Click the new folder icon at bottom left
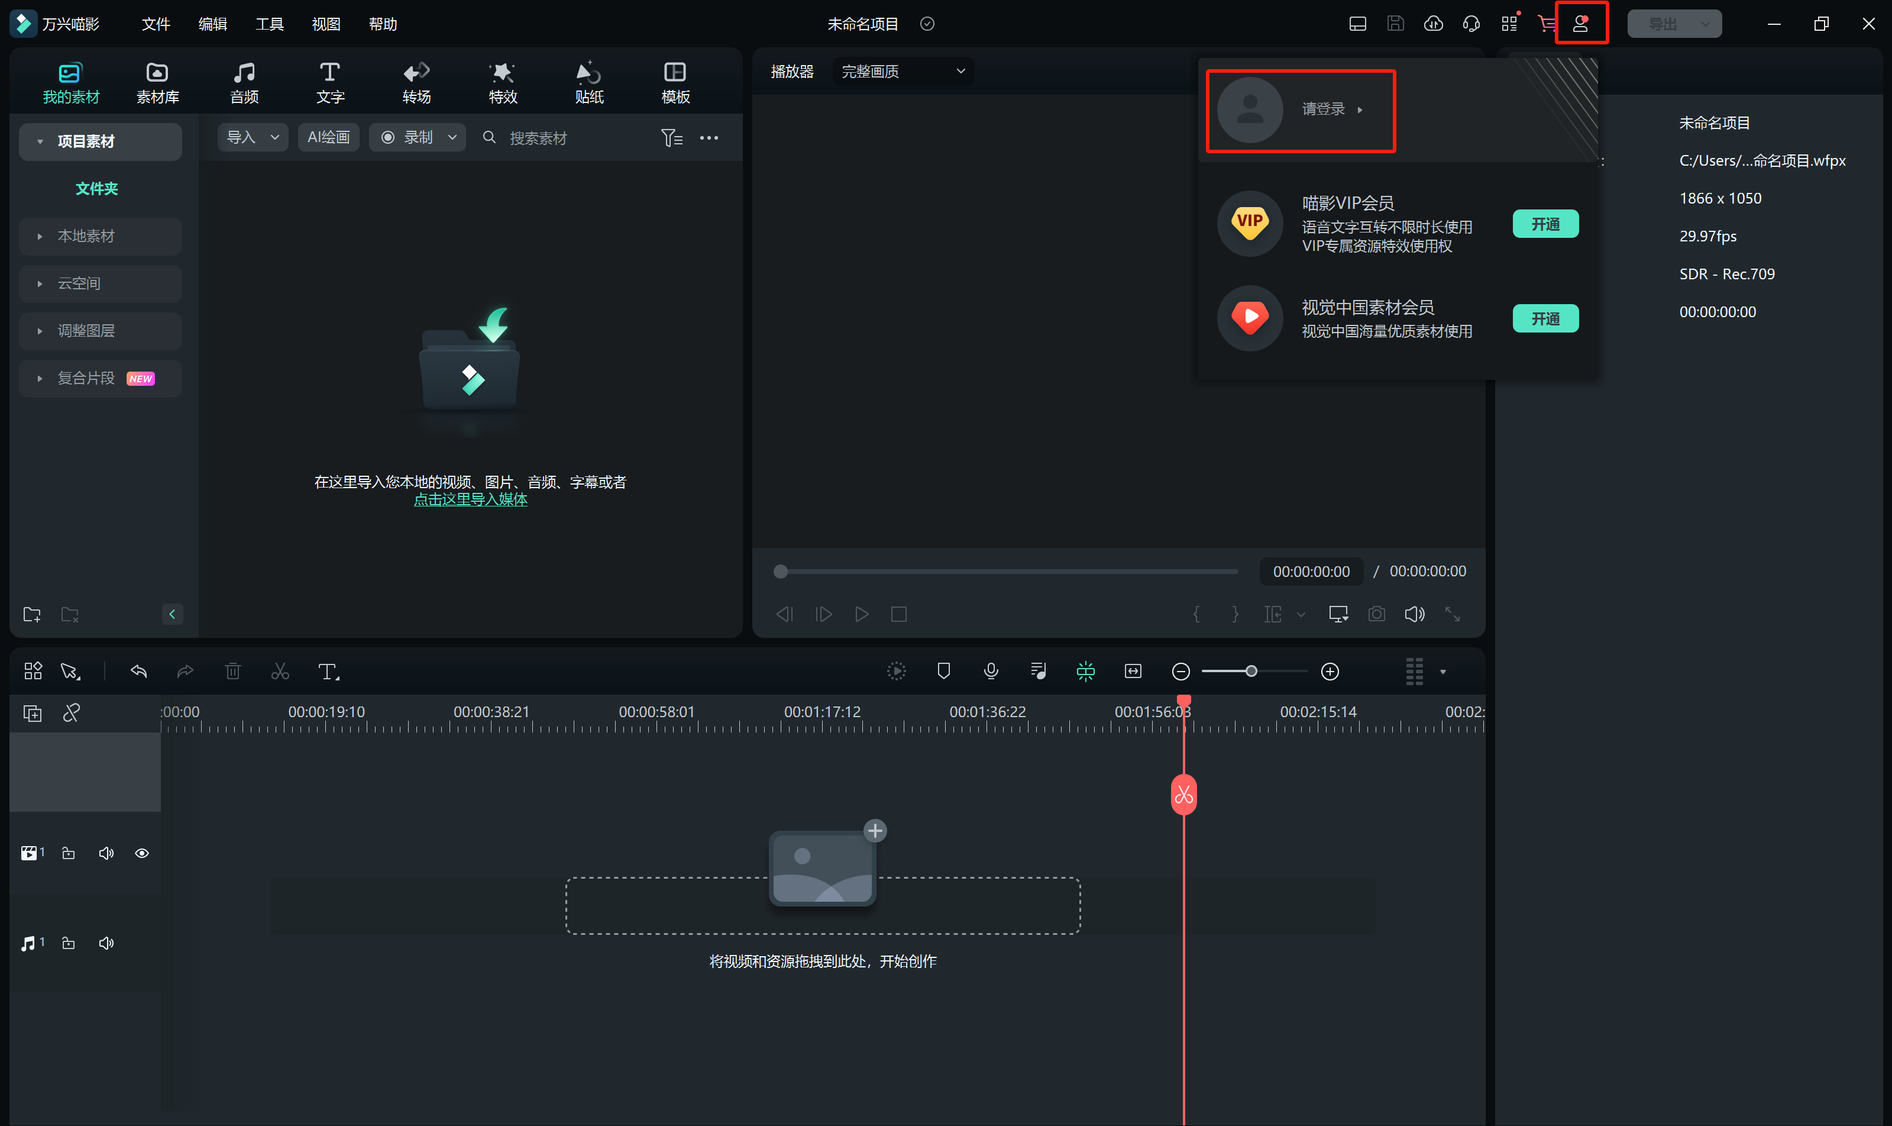Viewport: 1892px width, 1126px height. point(32,614)
